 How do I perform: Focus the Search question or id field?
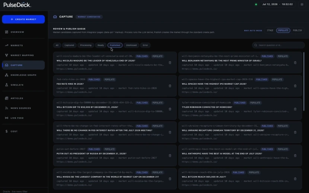click(x=278, y=45)
